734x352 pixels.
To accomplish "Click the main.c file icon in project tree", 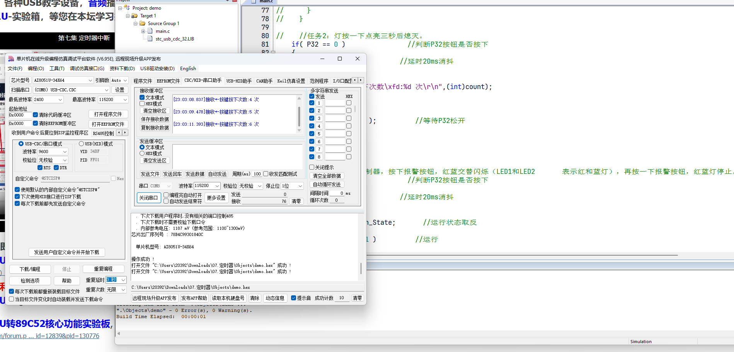I will pyautogui.click(x=151, y=31).
